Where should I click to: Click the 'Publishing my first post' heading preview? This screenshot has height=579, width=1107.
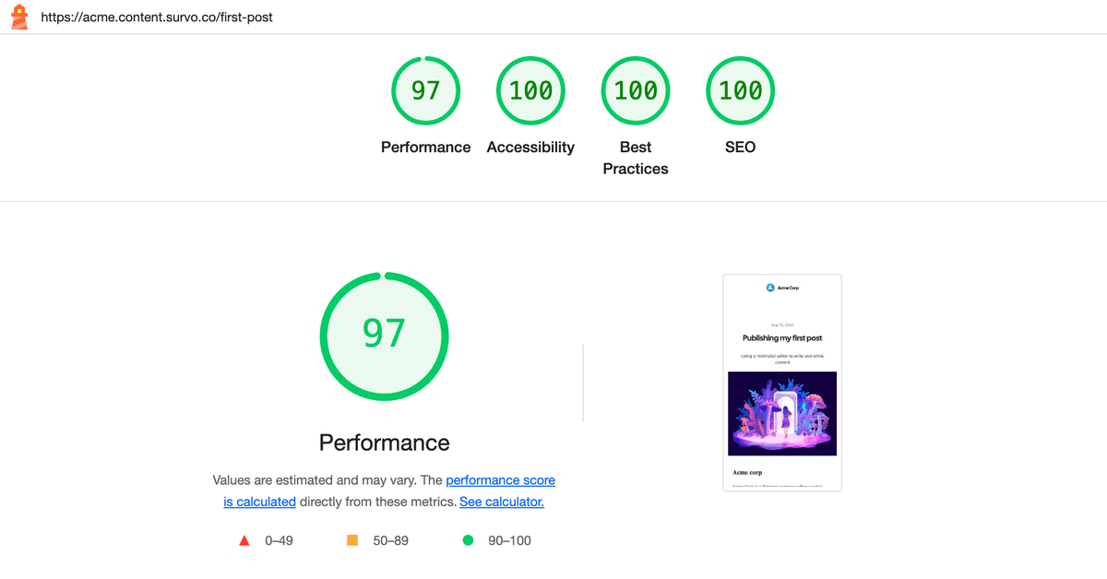(x=782, y=337)
